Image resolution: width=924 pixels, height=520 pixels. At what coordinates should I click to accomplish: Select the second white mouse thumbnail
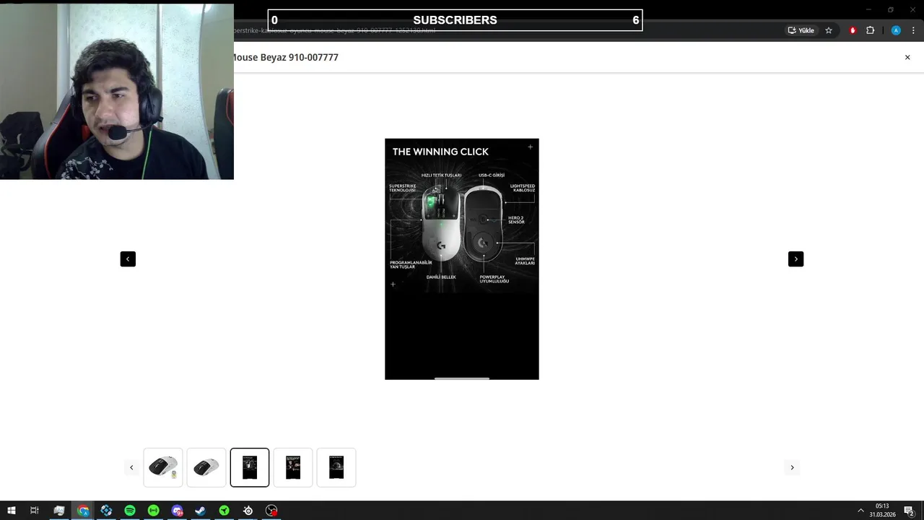click(206, 467)
